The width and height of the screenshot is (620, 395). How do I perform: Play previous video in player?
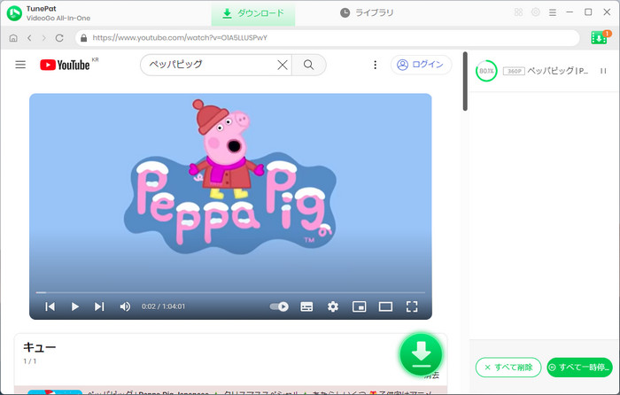point(50,306)
